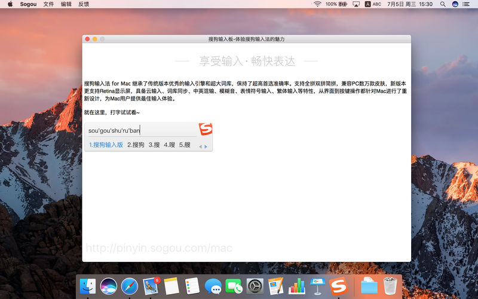The width and height of the screenshot is (478, 299).
Task: Open Finder from the Dock
Action: (x=87, y=286)
